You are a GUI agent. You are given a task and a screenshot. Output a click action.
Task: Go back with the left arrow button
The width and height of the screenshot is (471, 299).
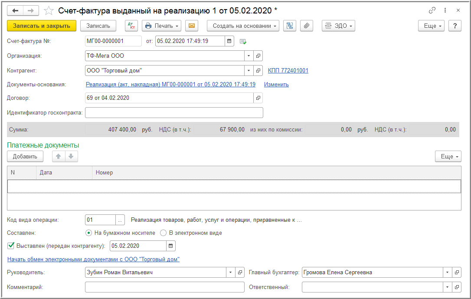[x=15, y=11]
